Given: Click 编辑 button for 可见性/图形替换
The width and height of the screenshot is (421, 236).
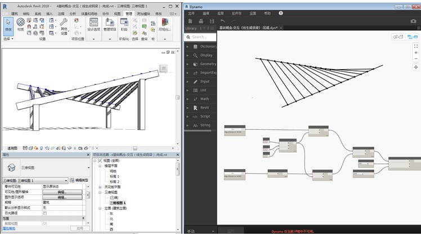Looking at the screenshot, I should pyautogui.click(x=62, y=192).
